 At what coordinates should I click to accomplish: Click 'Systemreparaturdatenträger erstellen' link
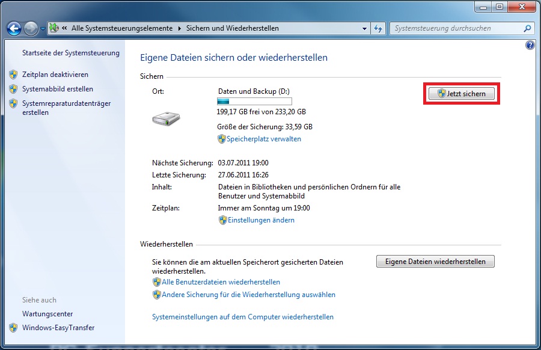(66, 108)
